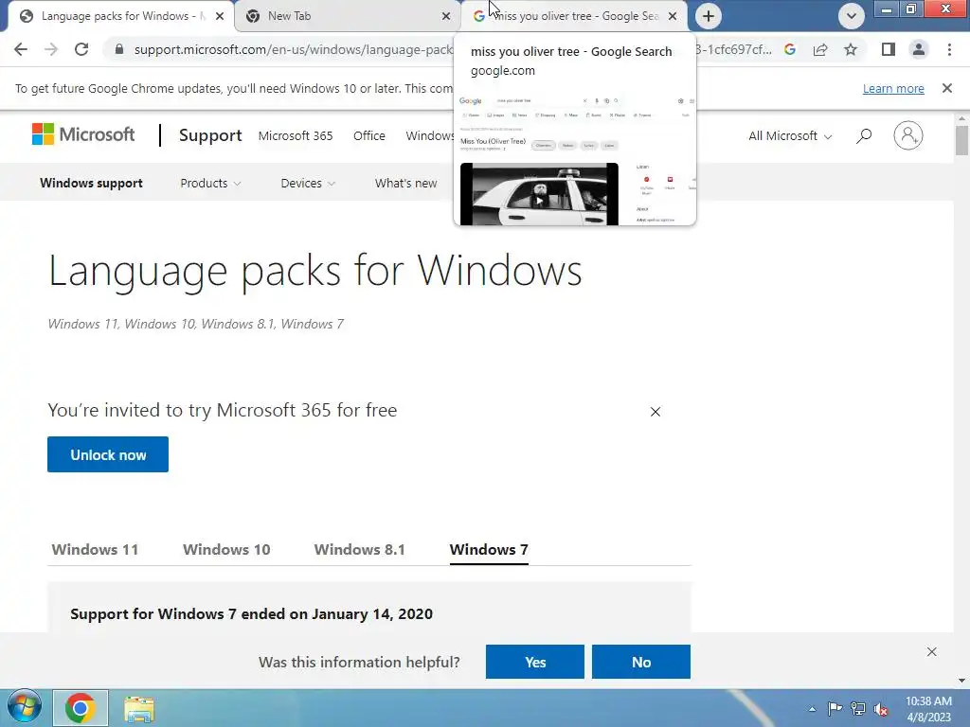Answer Yes to the helpful question
Viewport: 970px width, 727px height.
535,662
